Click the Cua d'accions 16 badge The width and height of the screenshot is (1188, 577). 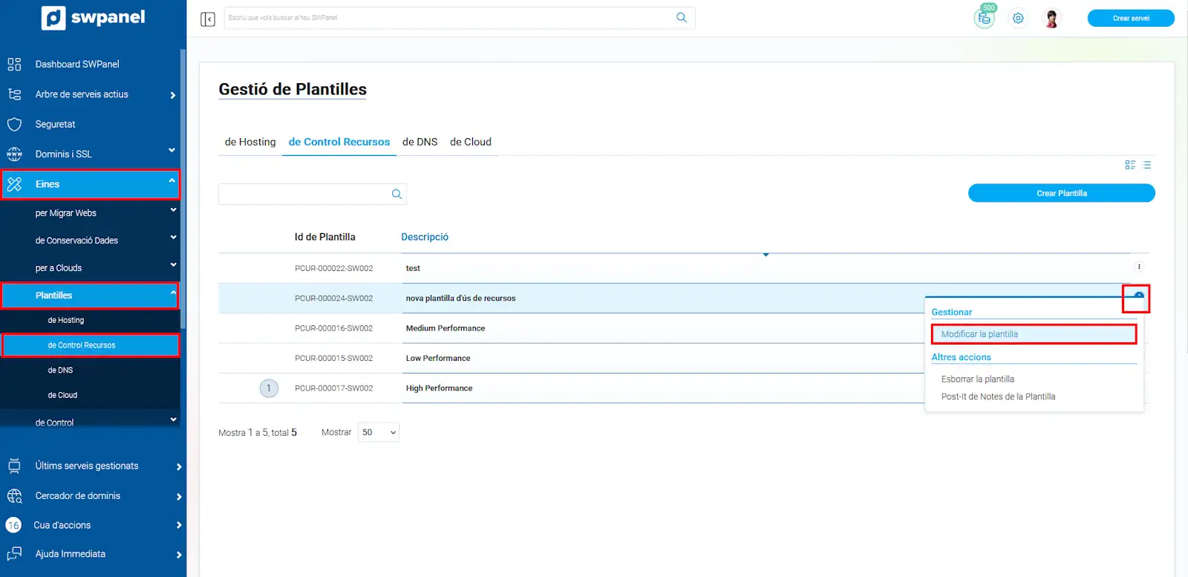[13, 525]
